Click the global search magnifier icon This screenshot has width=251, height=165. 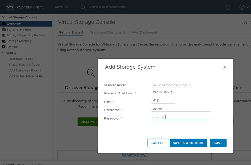83,7
